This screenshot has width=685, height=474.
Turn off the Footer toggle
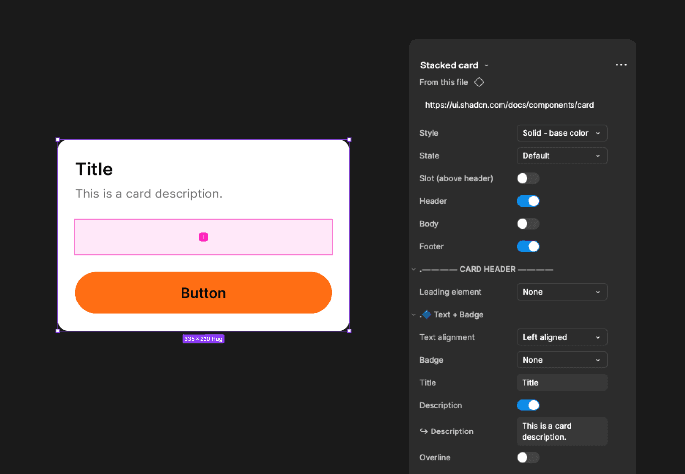coord(528,246)
